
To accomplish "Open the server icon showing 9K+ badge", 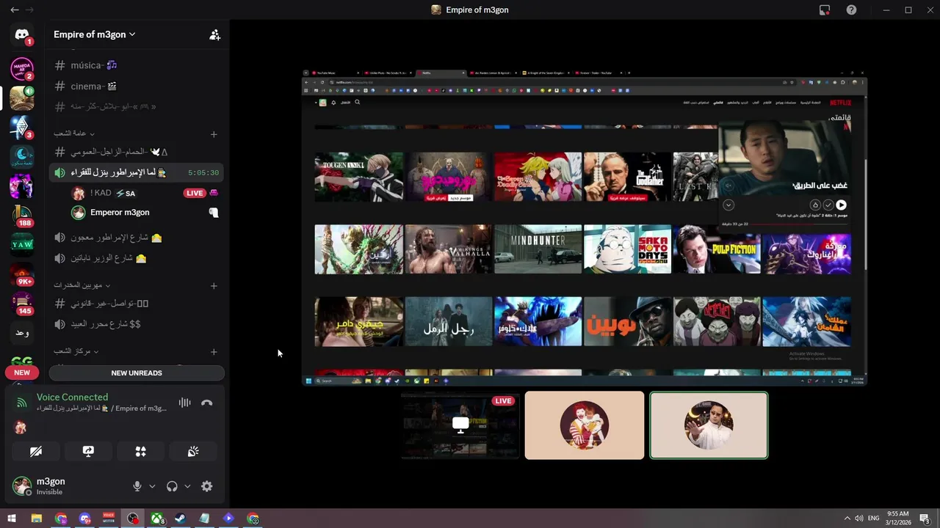I will point(22,274).
